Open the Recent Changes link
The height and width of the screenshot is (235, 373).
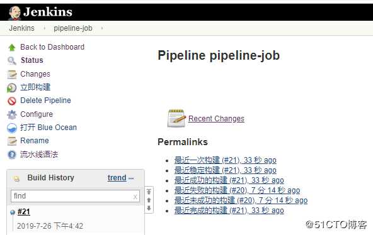click(216, 119)
